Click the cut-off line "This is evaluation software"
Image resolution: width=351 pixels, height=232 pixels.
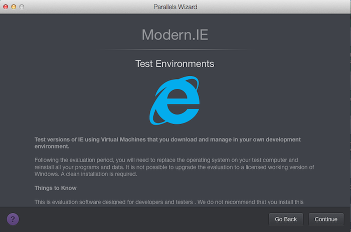tap(169, 202)
